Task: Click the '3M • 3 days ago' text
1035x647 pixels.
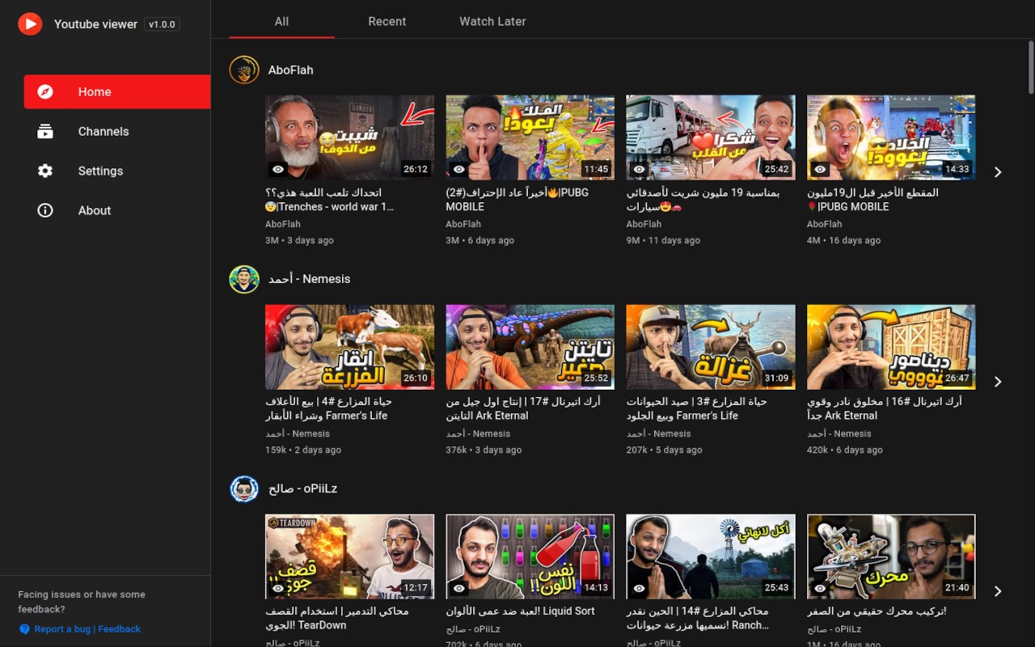Action: [x=299, y=240]
